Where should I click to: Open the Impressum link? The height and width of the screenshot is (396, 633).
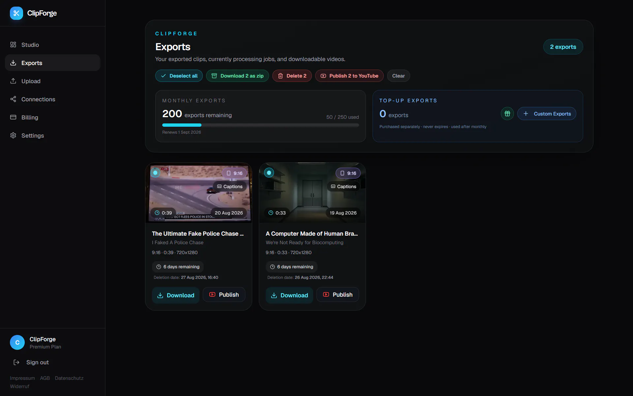[22, 378]
